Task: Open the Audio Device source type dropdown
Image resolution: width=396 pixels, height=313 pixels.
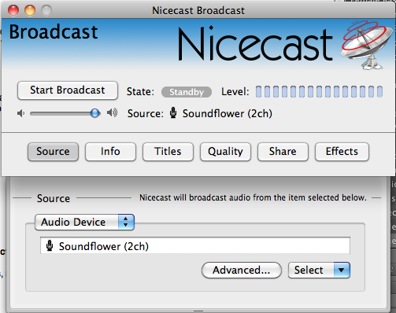Action: (x=84, y=223)
